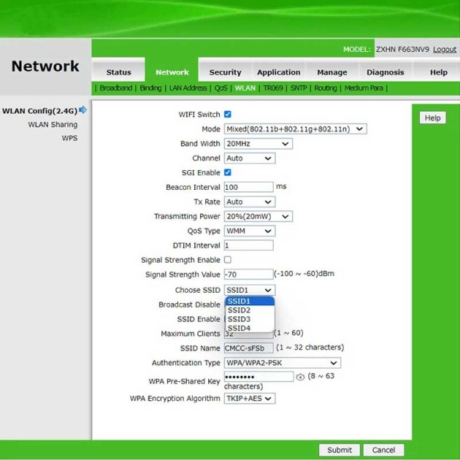Select SSID3 from the open list

click(x=239, y=319)
